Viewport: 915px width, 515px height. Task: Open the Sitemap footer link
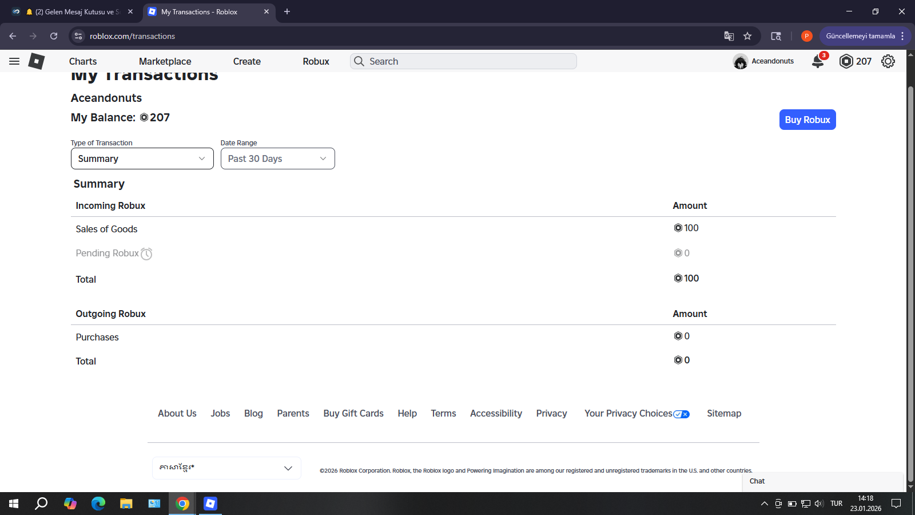[724, 413]
